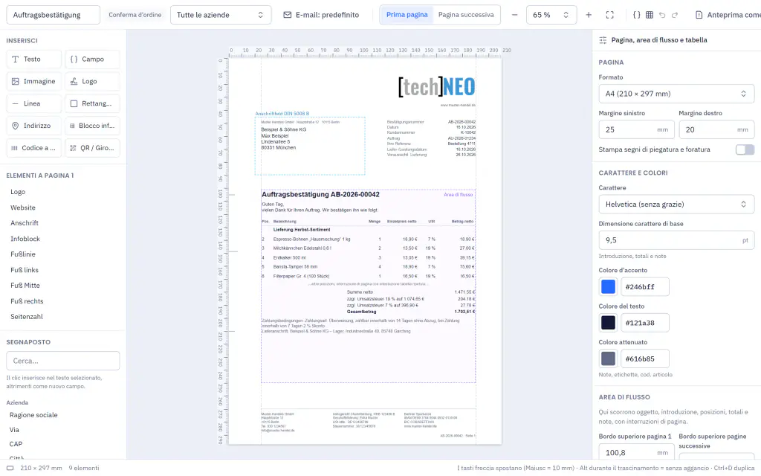
Task: Click the zoom in plus icon
Action: pos(589,15)
